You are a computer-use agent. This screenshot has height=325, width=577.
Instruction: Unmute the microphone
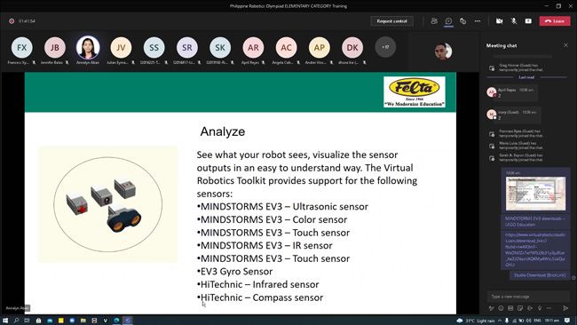(514, 21)
